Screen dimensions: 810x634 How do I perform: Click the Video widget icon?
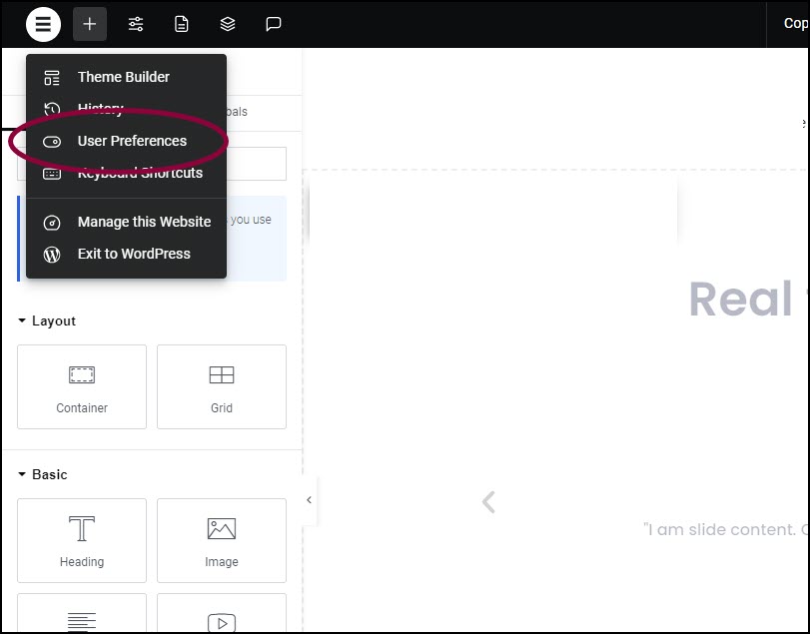click(222, 623)
